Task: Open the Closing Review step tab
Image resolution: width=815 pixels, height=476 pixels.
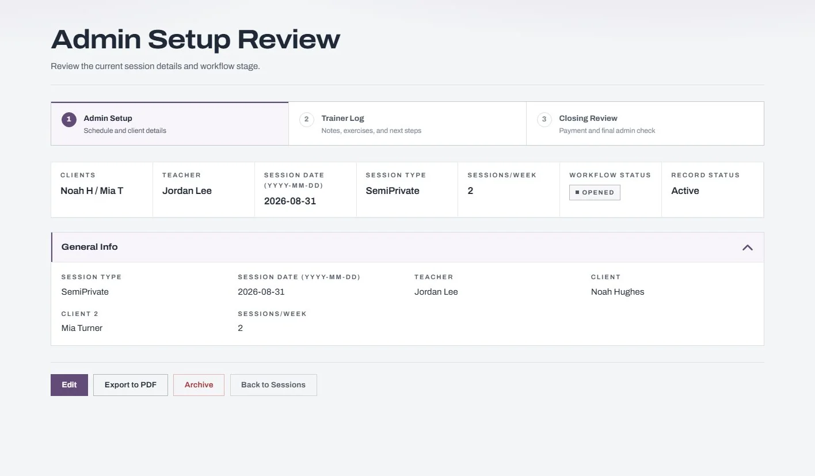Action: click(645, 124)
